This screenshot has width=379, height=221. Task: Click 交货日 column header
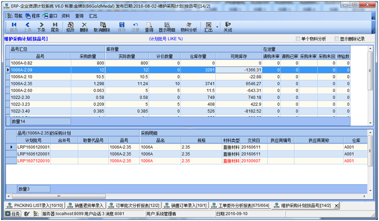tap(254, 140)
